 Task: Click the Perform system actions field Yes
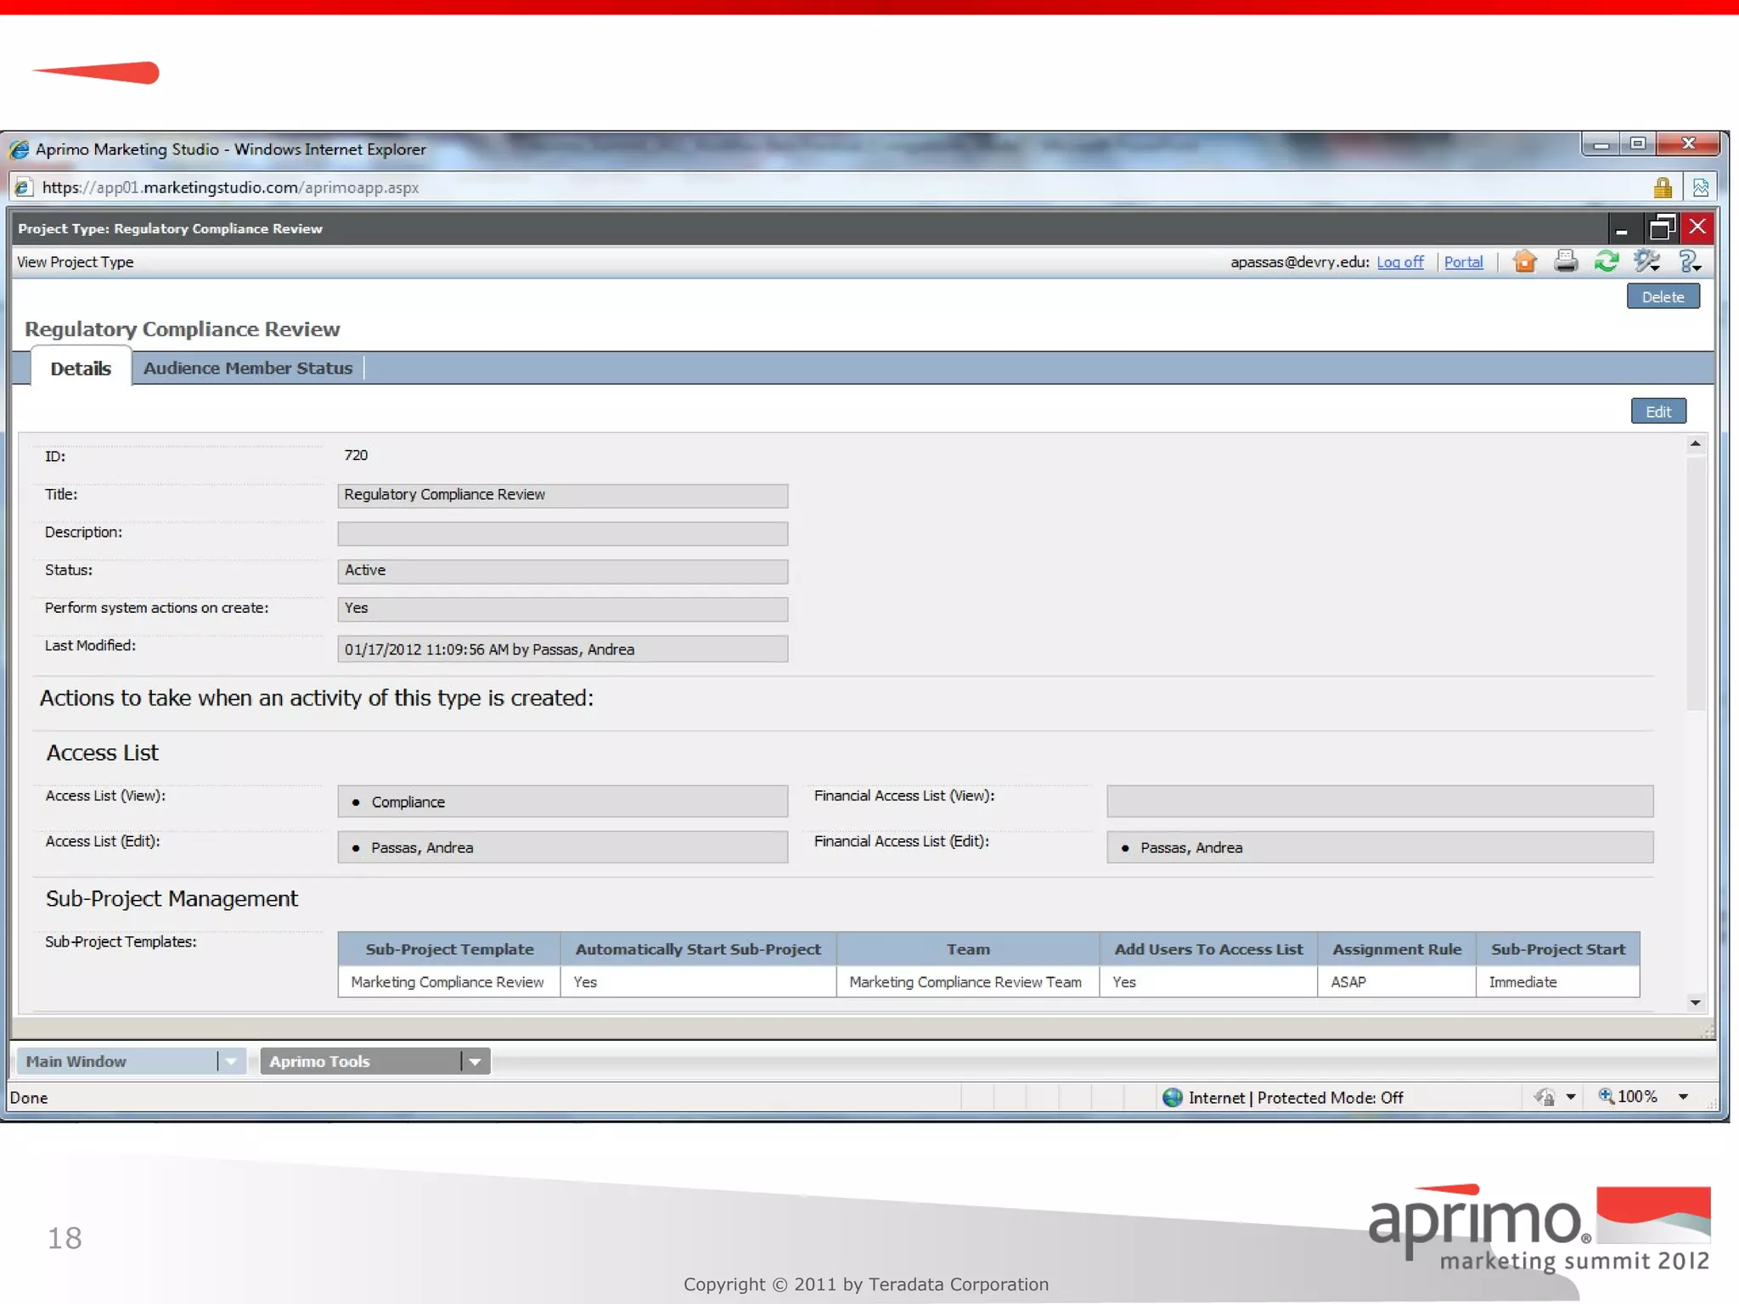coord(562,609)
